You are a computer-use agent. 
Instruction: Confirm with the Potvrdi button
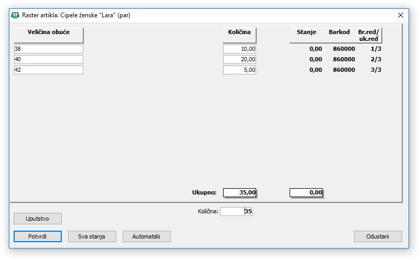[38, 236]
